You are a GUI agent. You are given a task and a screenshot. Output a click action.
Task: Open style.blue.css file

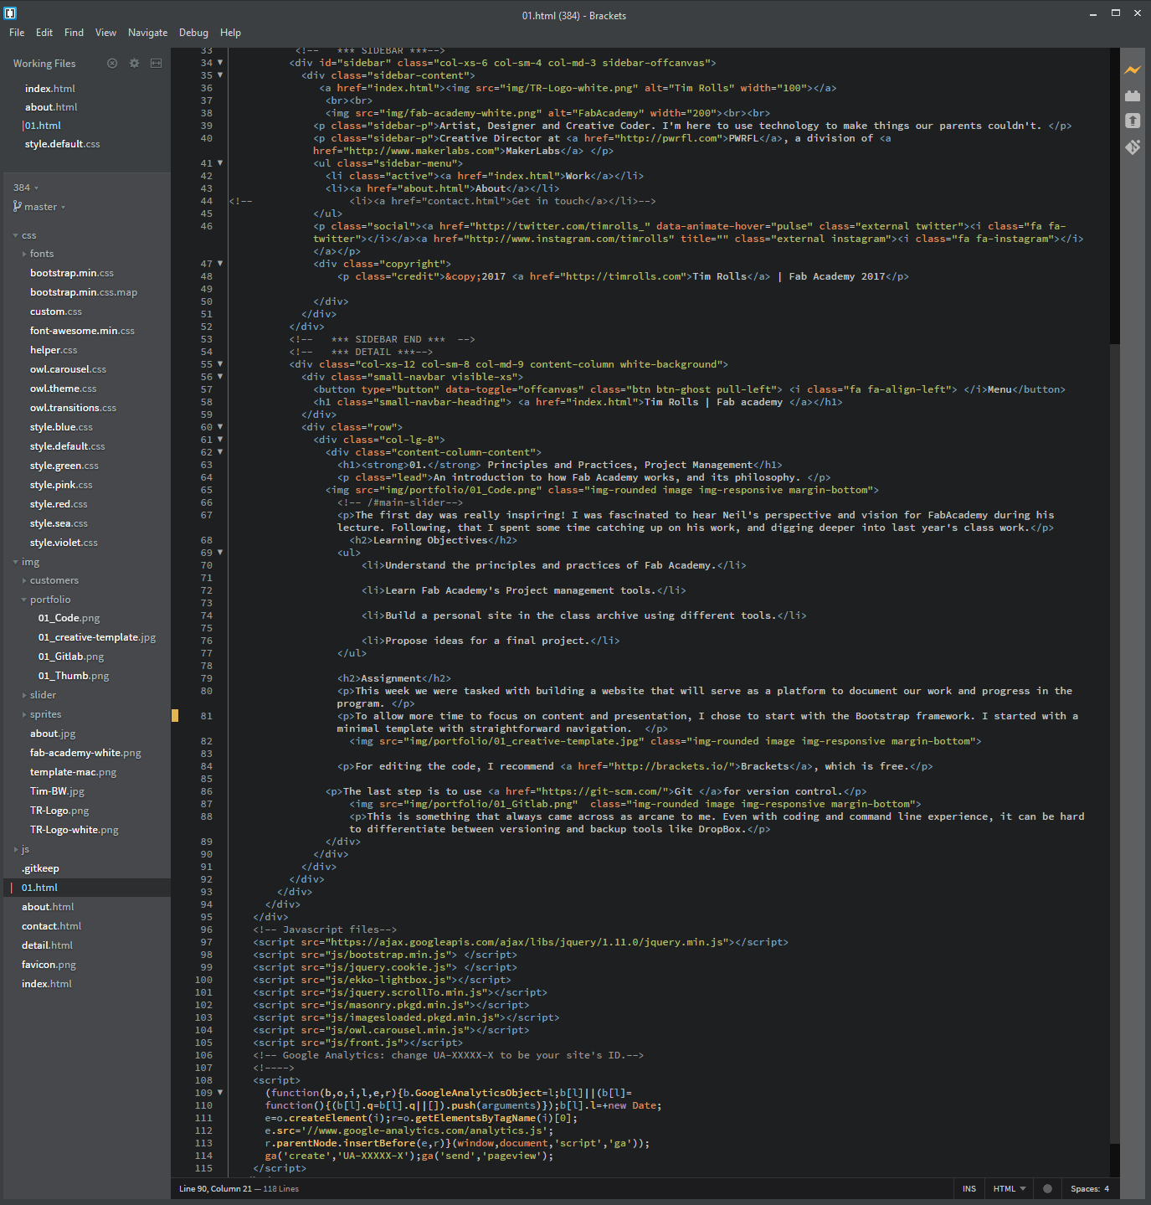point(61,427)
